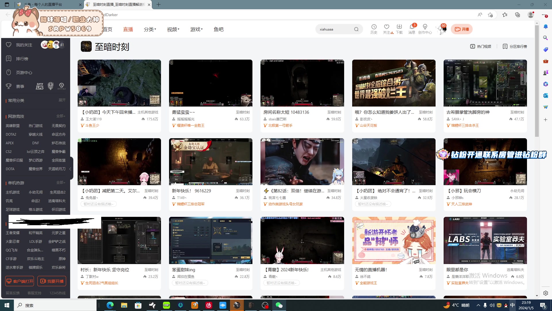The height and width of the screenshot is (311, 552).
Task: Open 王者荣耀 category link
Action: (13, 233)
